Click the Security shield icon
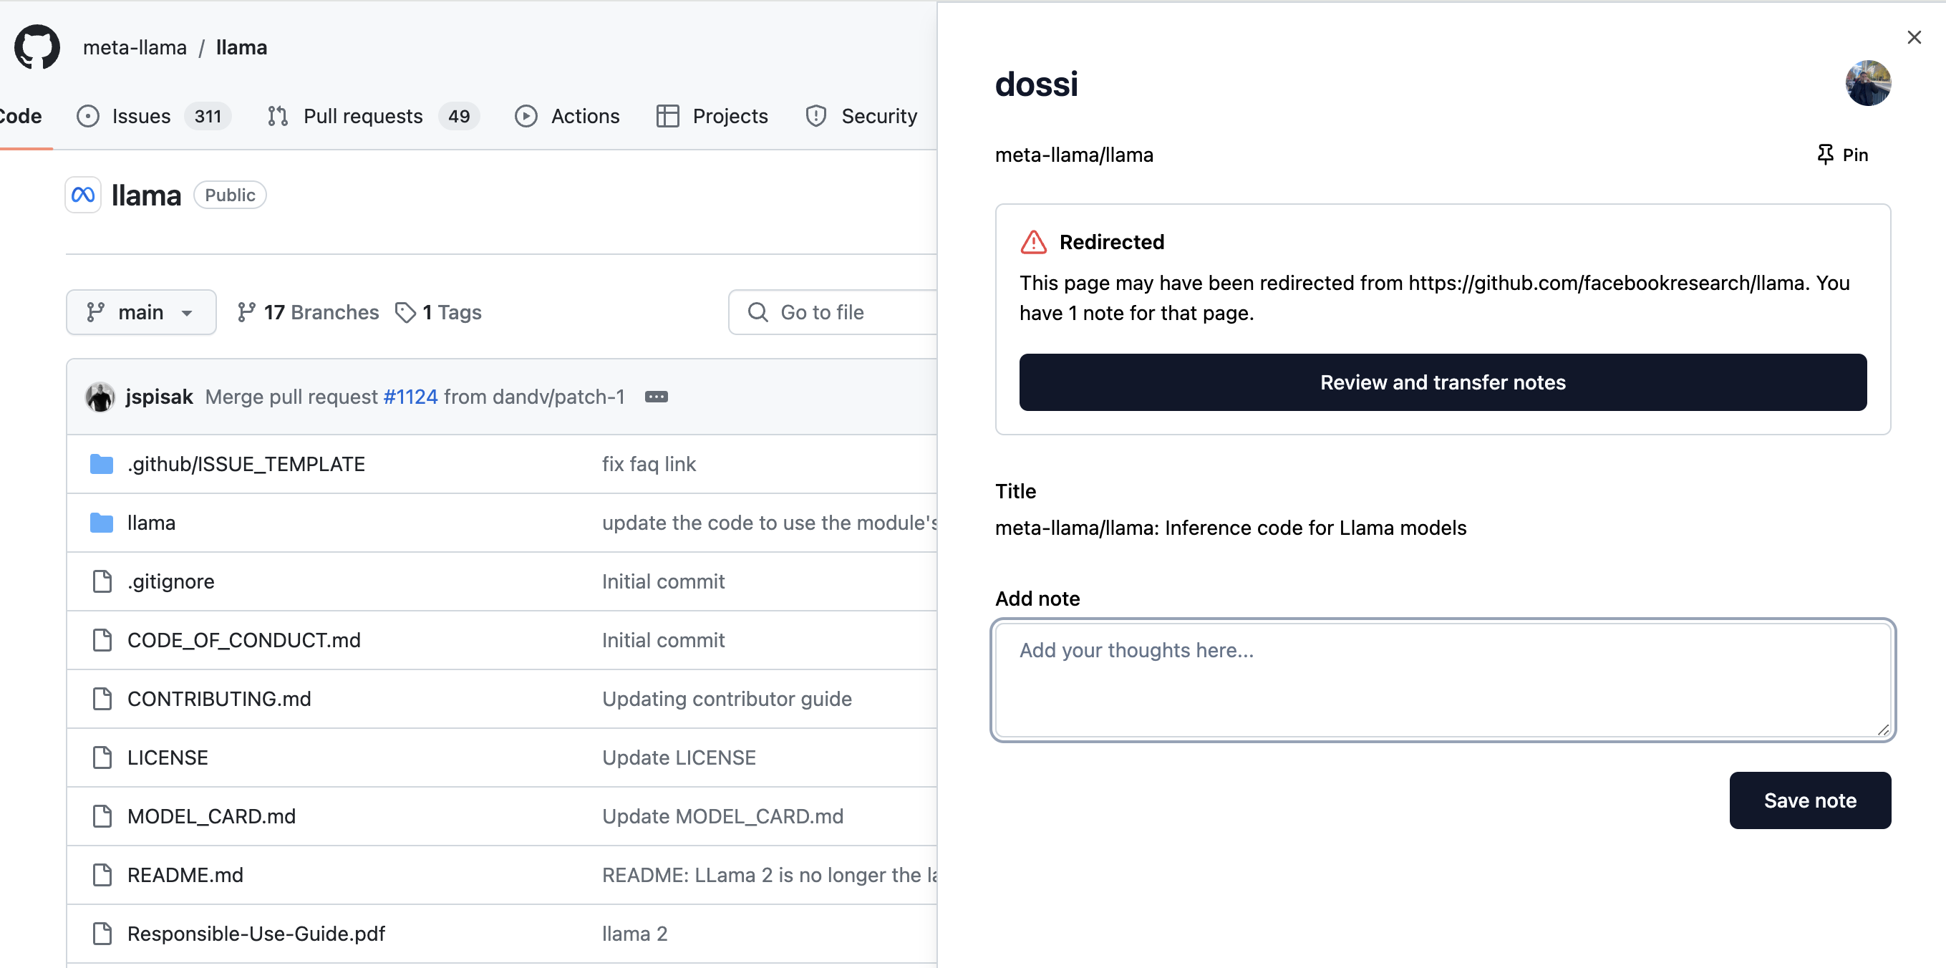 pos(816,117)
